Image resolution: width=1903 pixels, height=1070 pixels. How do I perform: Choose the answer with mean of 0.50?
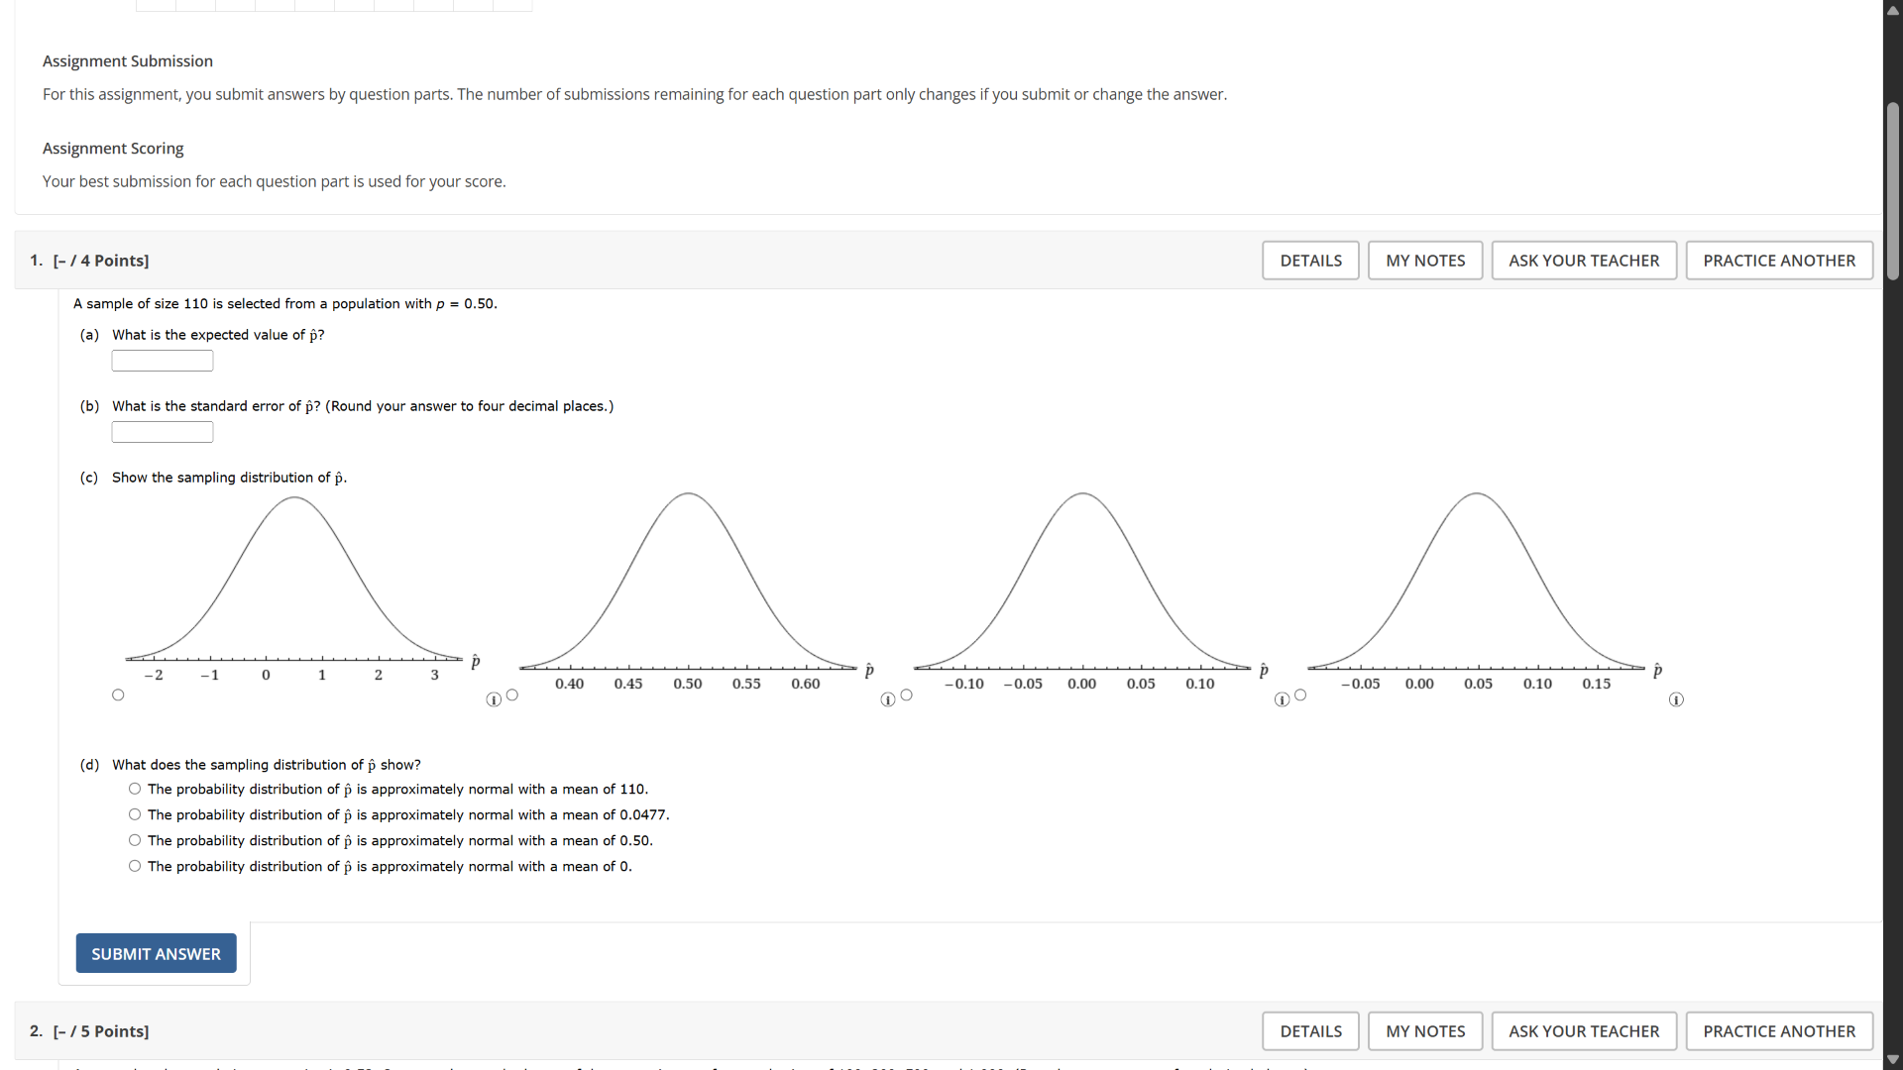(134, 839)
